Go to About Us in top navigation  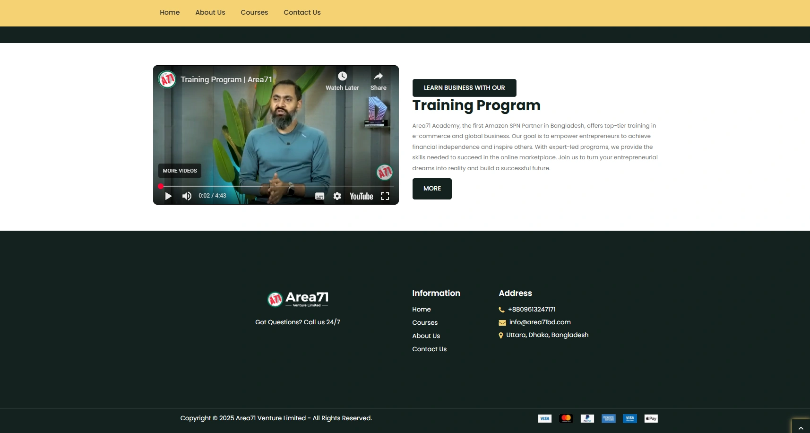[x=210, y=13]
